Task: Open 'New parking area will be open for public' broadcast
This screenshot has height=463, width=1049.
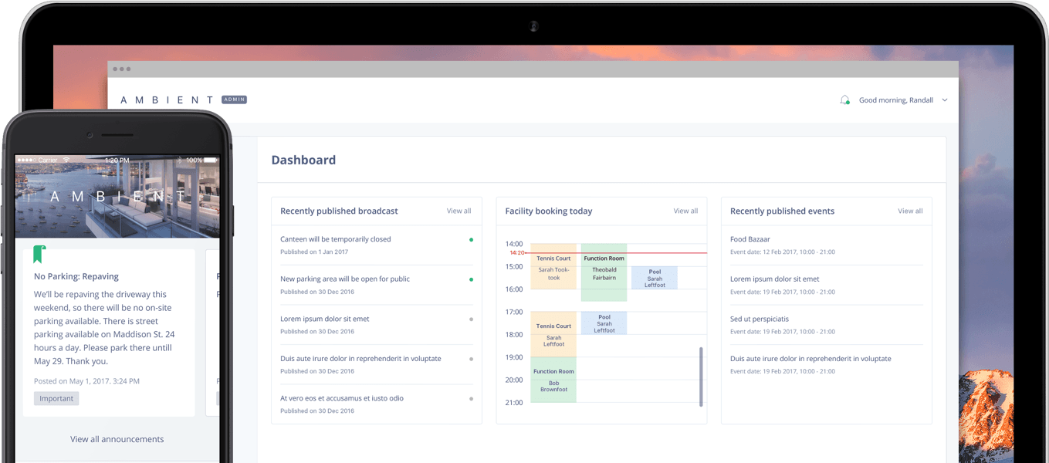Action: [376, 285]
